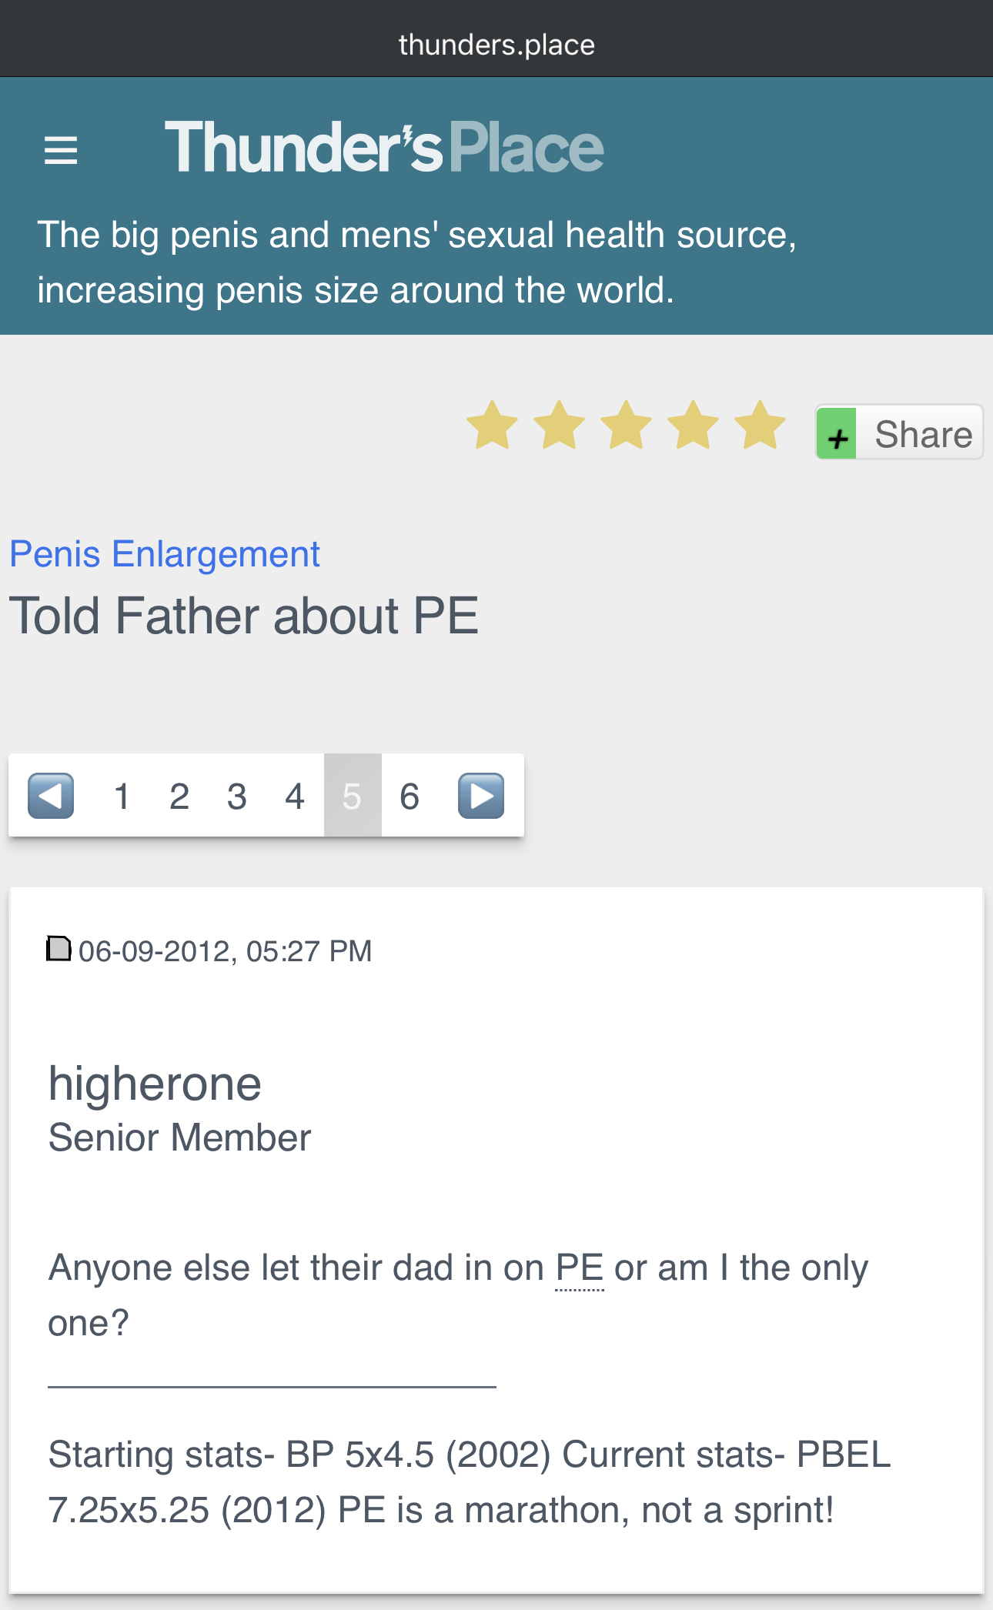Rate thread with second star
The height and width of the screenshot is (1610, 993).
[560, 425]
